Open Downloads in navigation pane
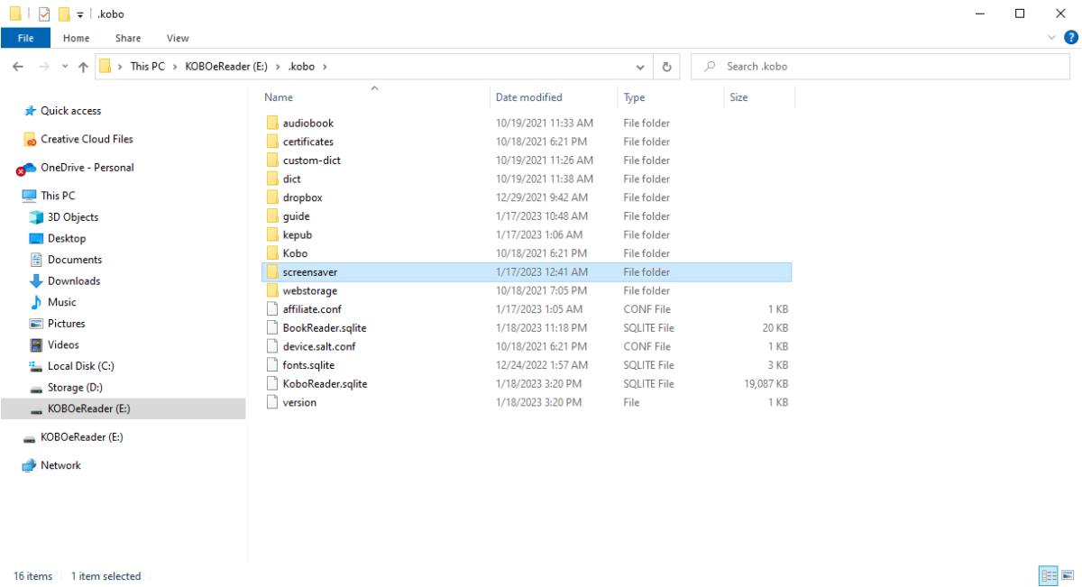The height and width of the screenshot is (587, 1082). click(73, 281)
